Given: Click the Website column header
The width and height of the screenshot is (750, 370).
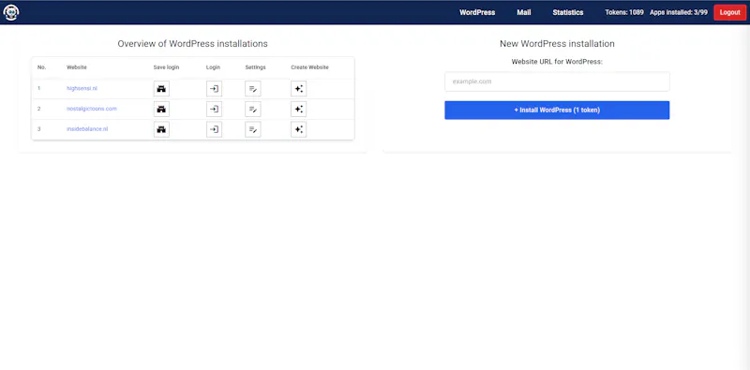Looking at the screenshot, I should click(77, 67).
